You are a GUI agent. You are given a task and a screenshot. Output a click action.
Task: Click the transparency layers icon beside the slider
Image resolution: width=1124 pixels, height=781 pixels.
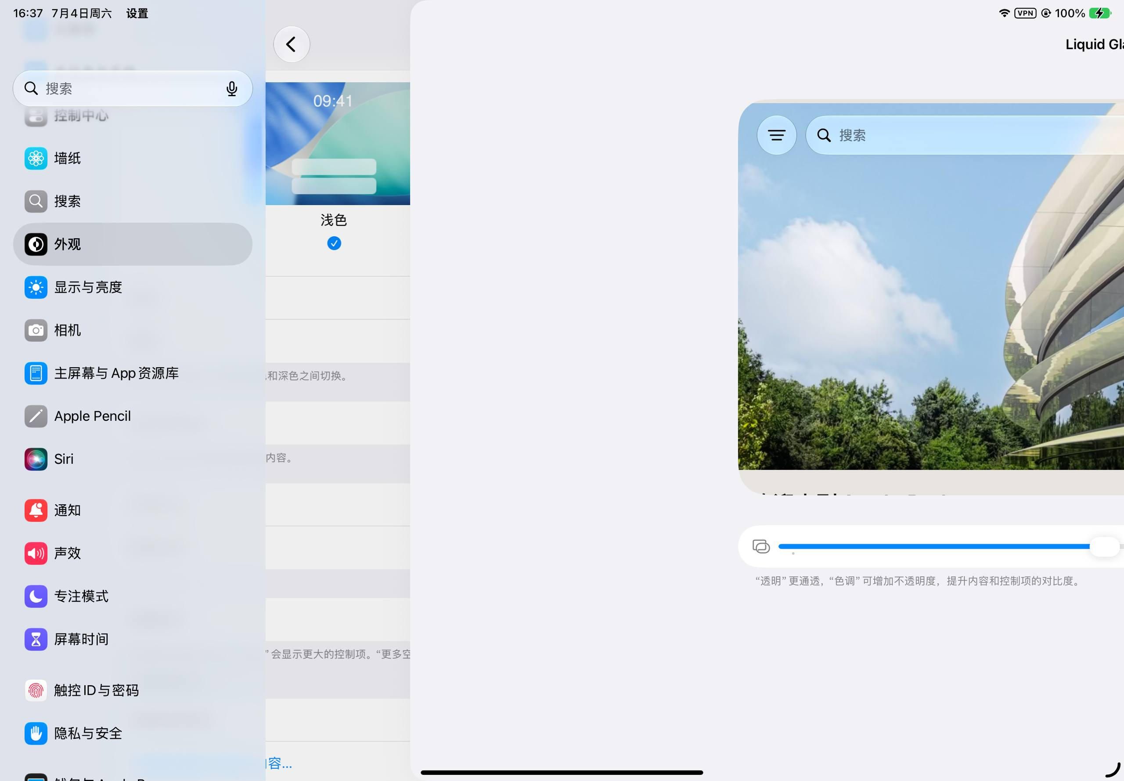pos(761,546)
